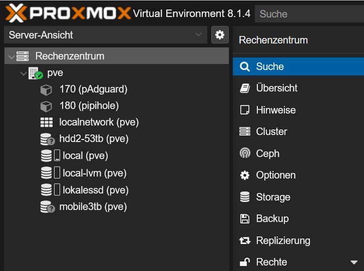Select container 170 (pAdguard)
364x271 pixels.
pos(93,89)
